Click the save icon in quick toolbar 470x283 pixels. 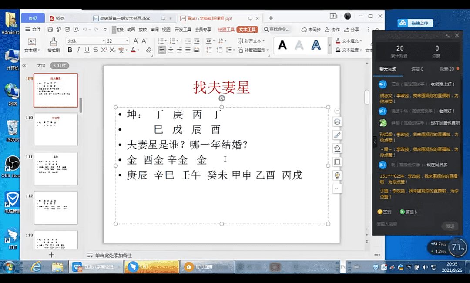coord(50,30)
